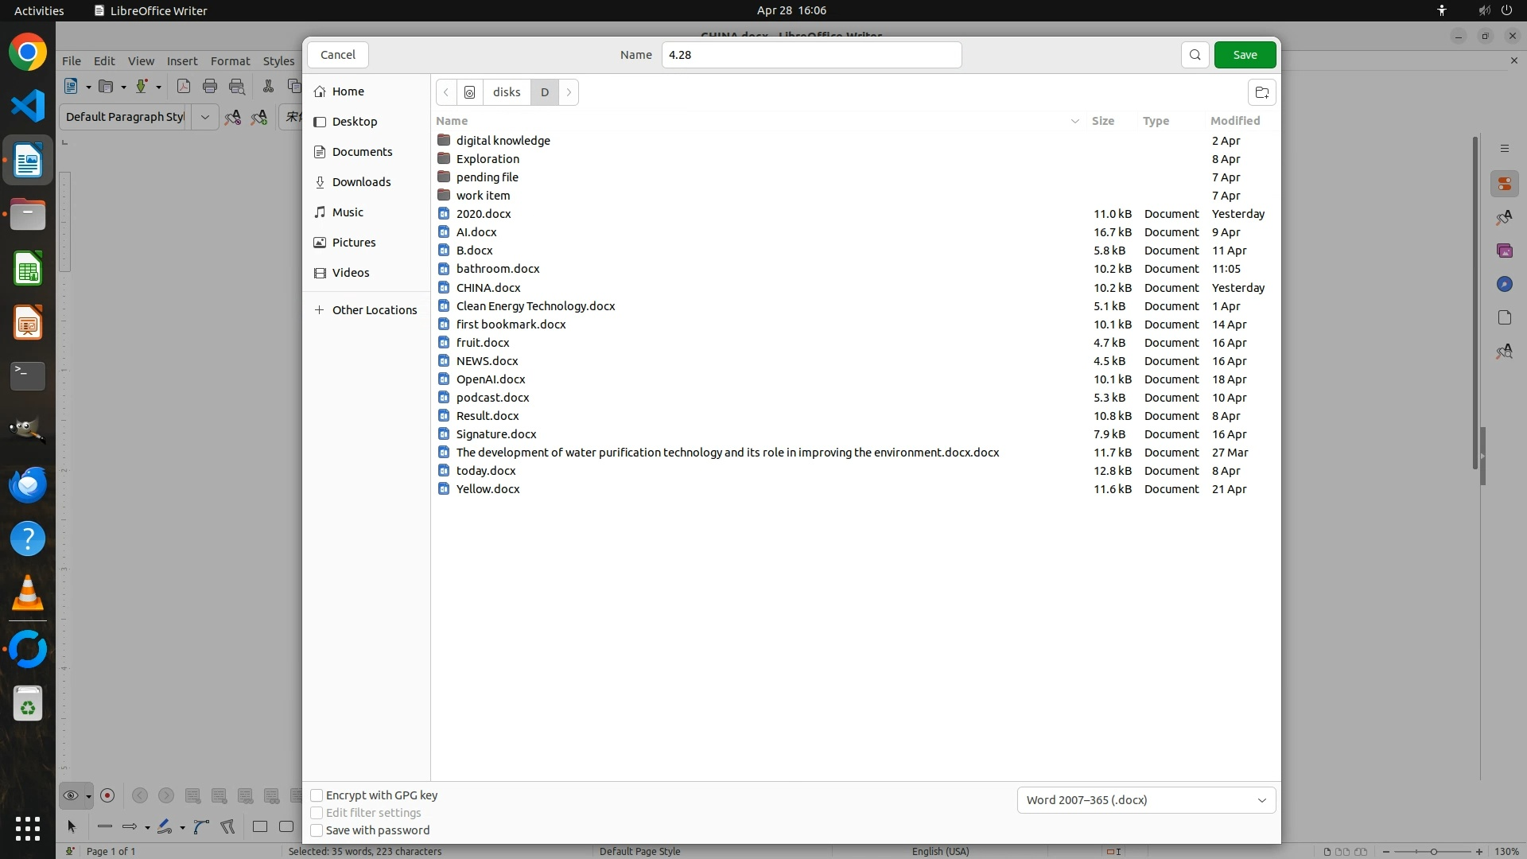The width and height of the screenshot is (1527, 859).
Task: Expand Other Locations in sidebar
Action: 374,310
